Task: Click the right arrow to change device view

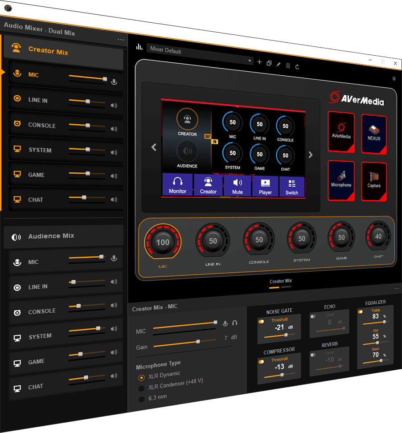Action: point(311,155)
